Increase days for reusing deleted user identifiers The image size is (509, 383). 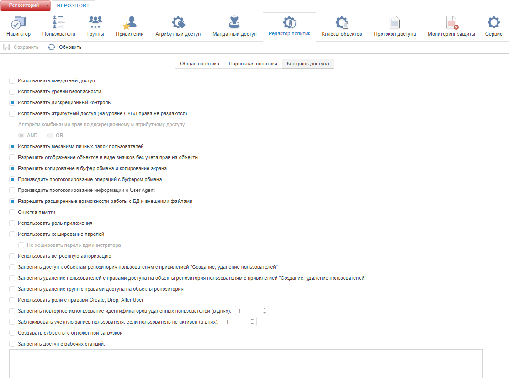(265, 309)
